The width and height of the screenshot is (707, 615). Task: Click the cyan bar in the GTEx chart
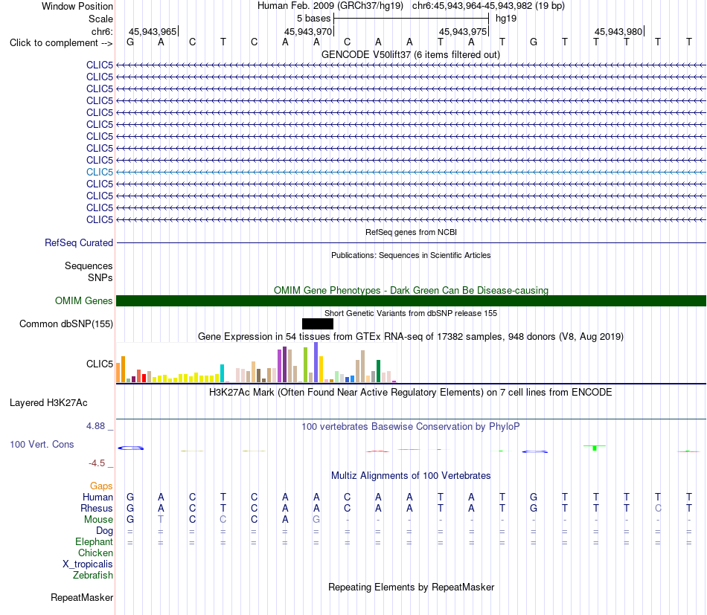(222, 373)
